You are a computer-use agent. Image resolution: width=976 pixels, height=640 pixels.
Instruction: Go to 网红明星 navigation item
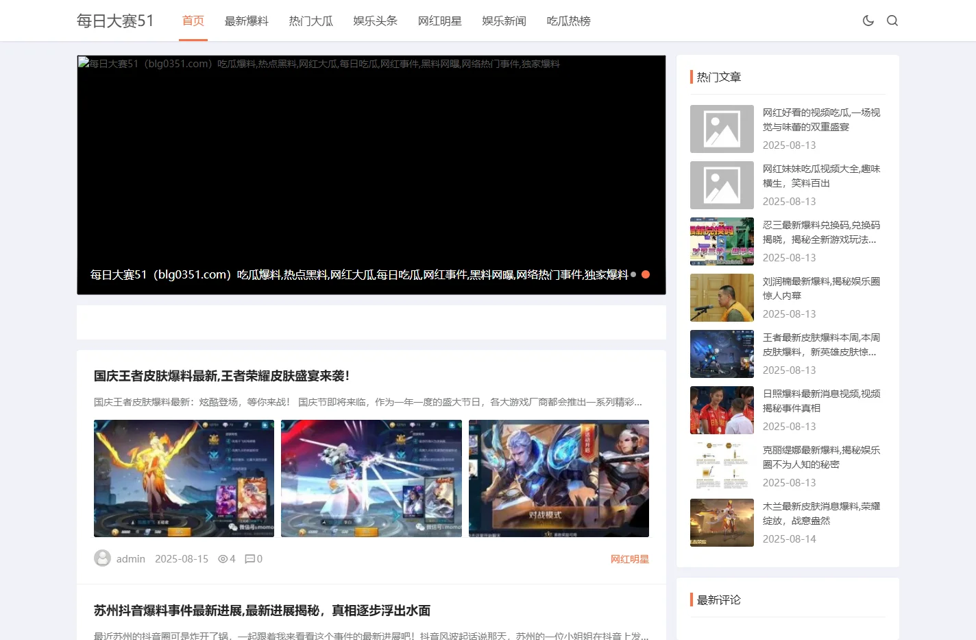440,21
